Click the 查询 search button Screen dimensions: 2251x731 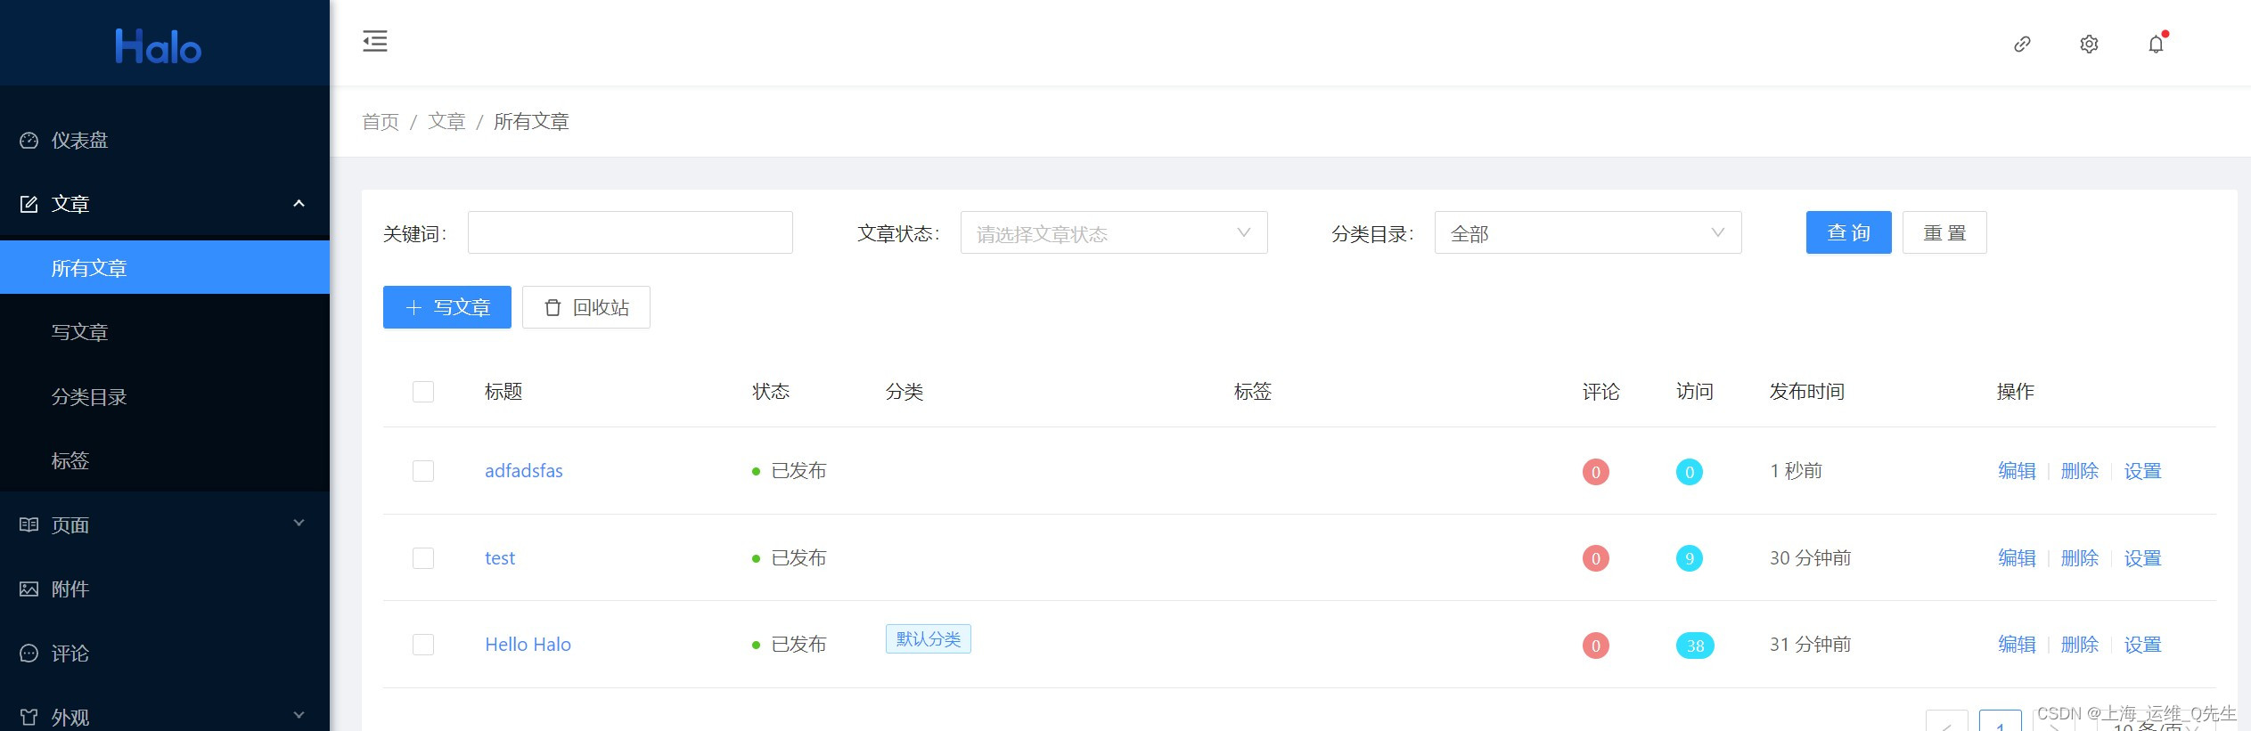[x=1848, y=232]
